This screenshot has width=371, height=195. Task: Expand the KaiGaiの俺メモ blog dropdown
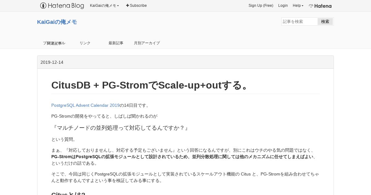pos(104,6)
